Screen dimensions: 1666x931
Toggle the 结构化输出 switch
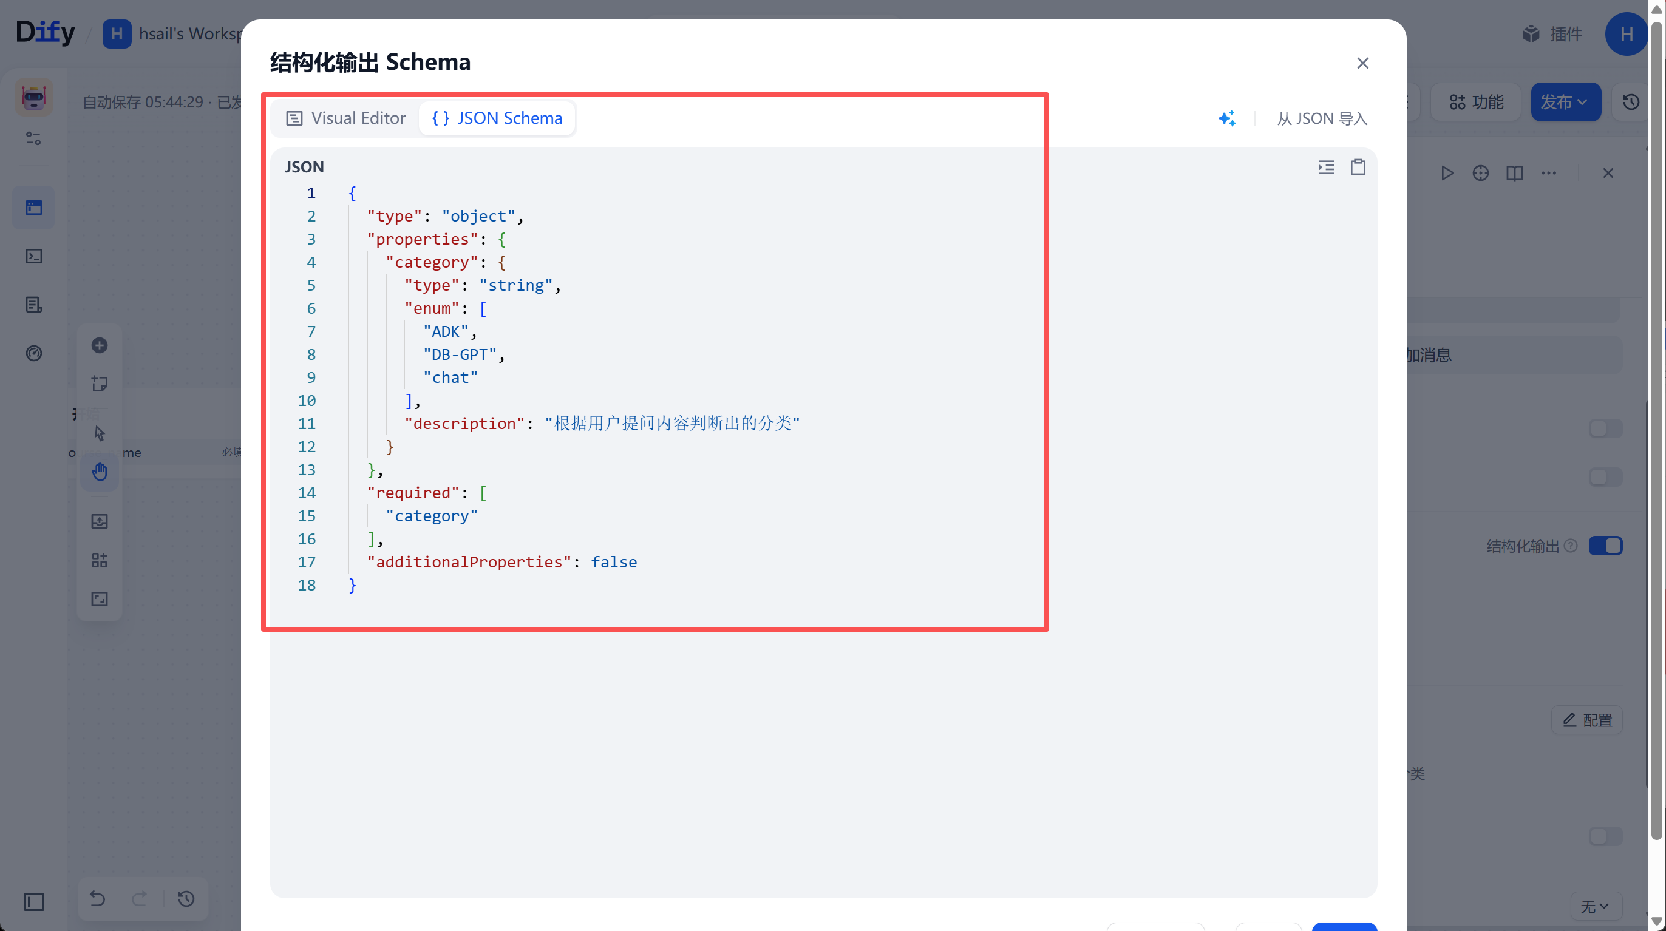pyautogui.click(x=1605, y=546)
